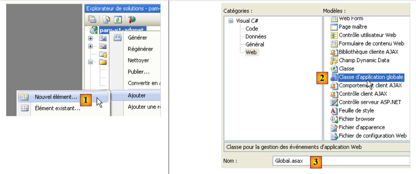Choose Régénérer from the context menu
Screen dimensions: 416x174
tap(140, 49)
